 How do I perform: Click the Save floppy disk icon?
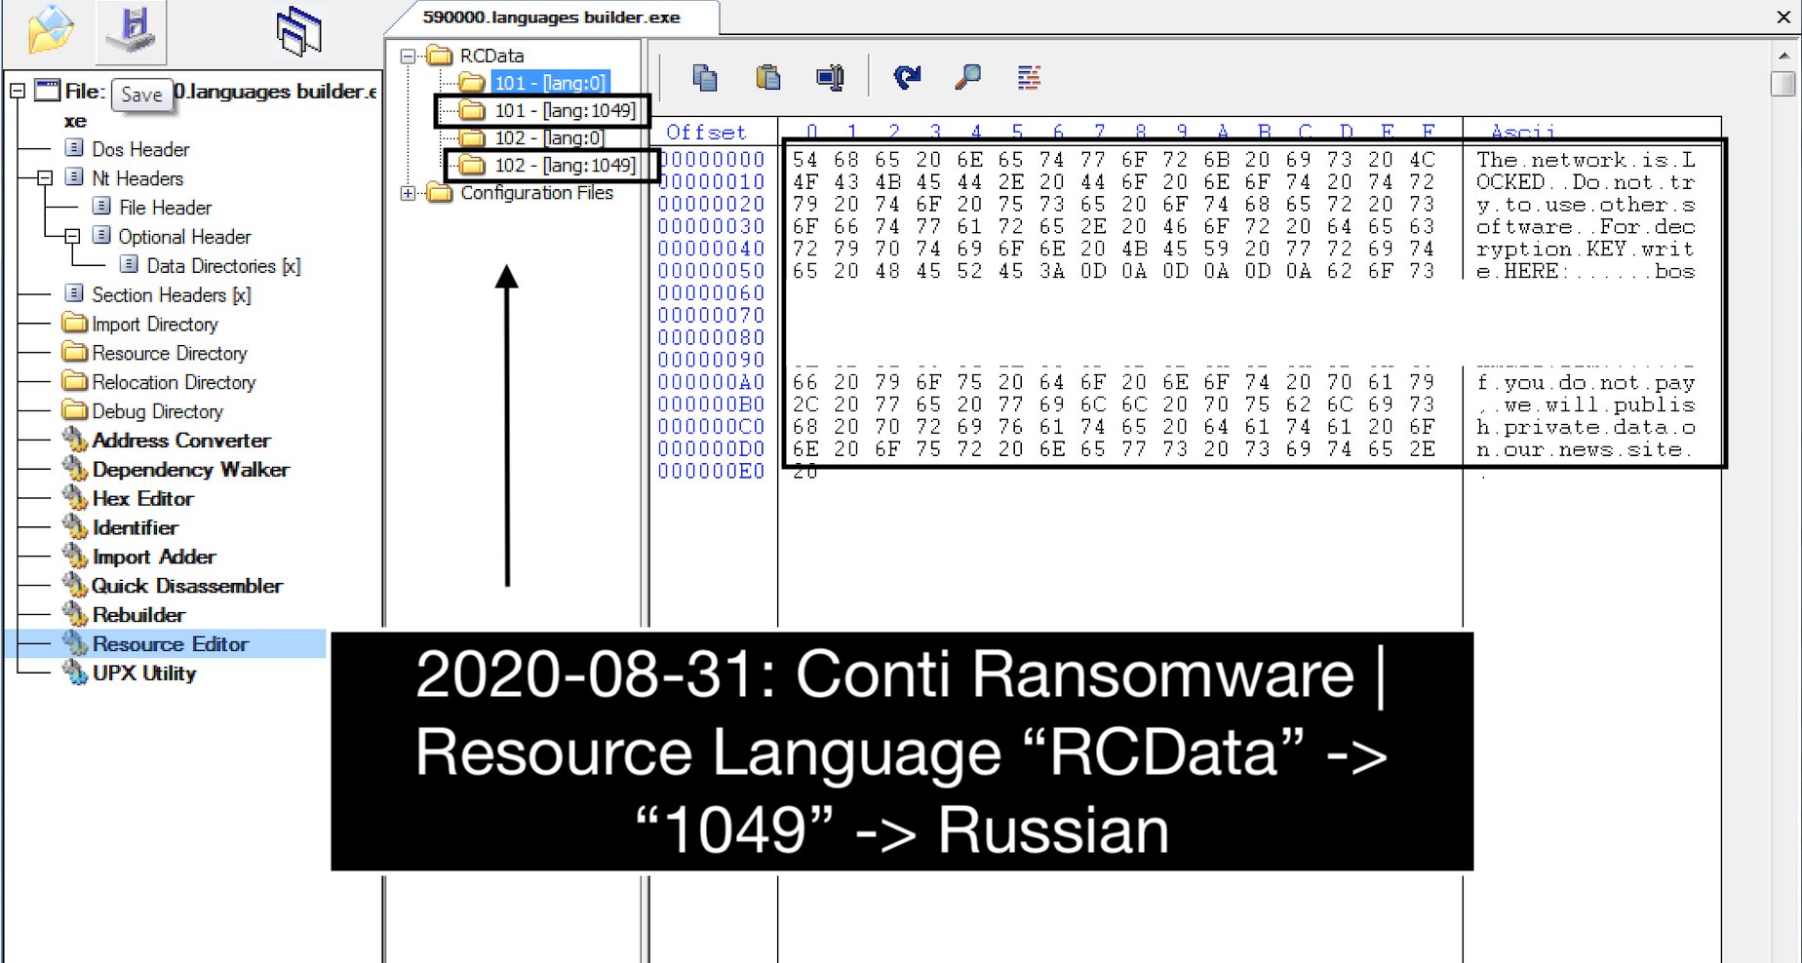click(132, 29)
